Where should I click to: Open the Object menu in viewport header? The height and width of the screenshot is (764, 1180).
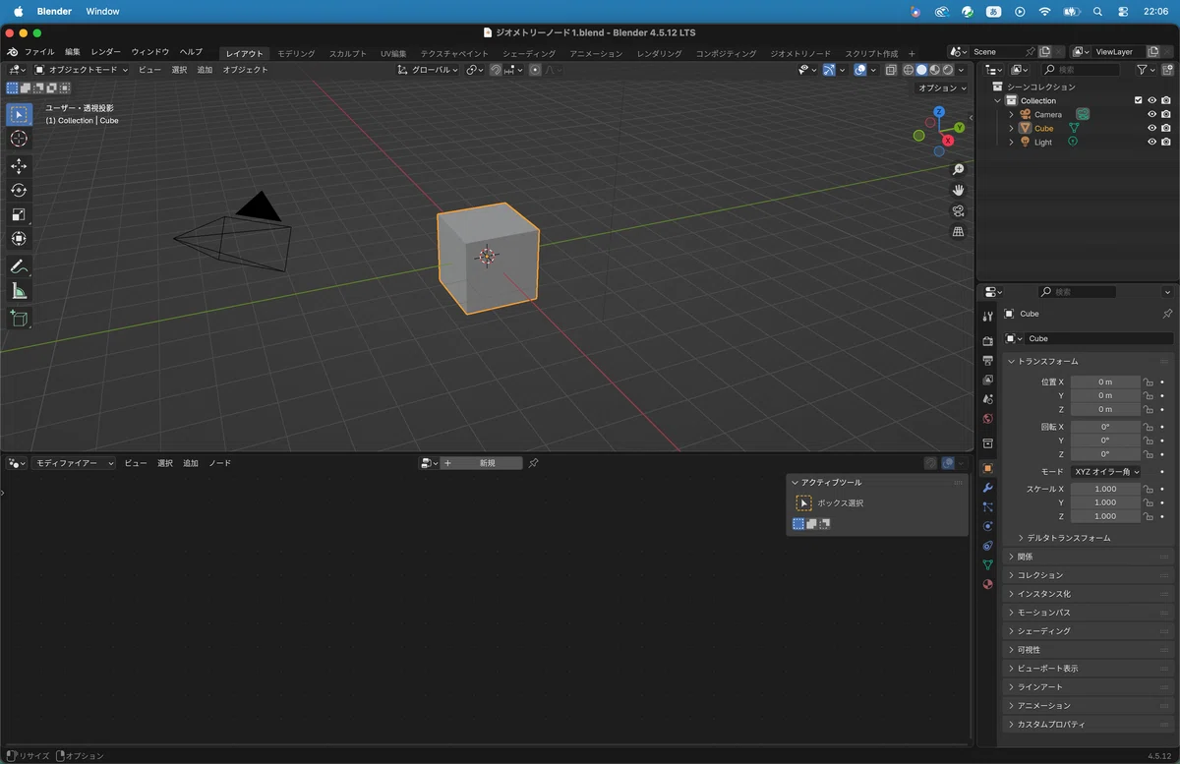tap(245, 70)
